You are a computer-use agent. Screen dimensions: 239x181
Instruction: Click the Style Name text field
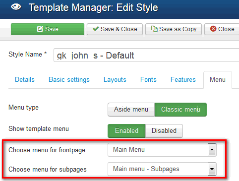pos(146,55)
